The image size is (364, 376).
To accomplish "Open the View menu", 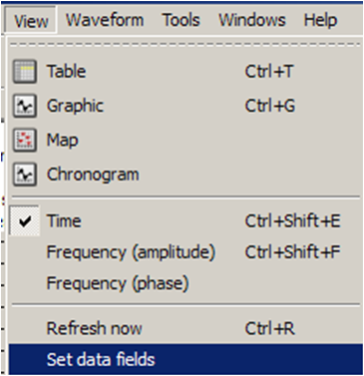I will click(31, 21).
